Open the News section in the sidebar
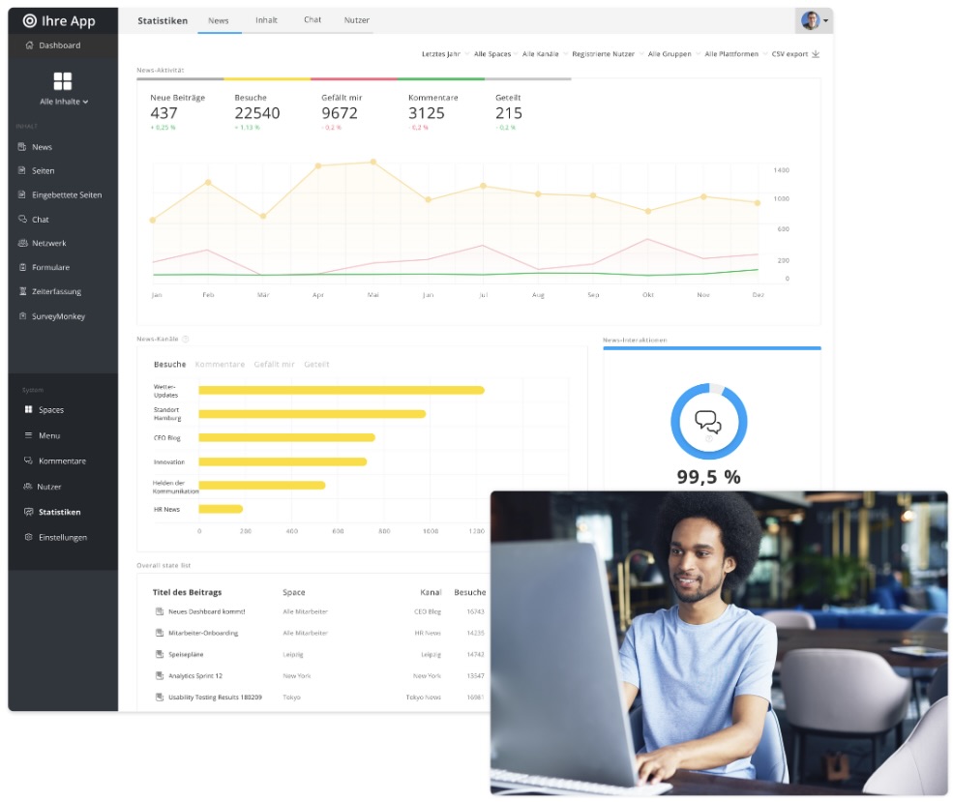 (41, 146)
